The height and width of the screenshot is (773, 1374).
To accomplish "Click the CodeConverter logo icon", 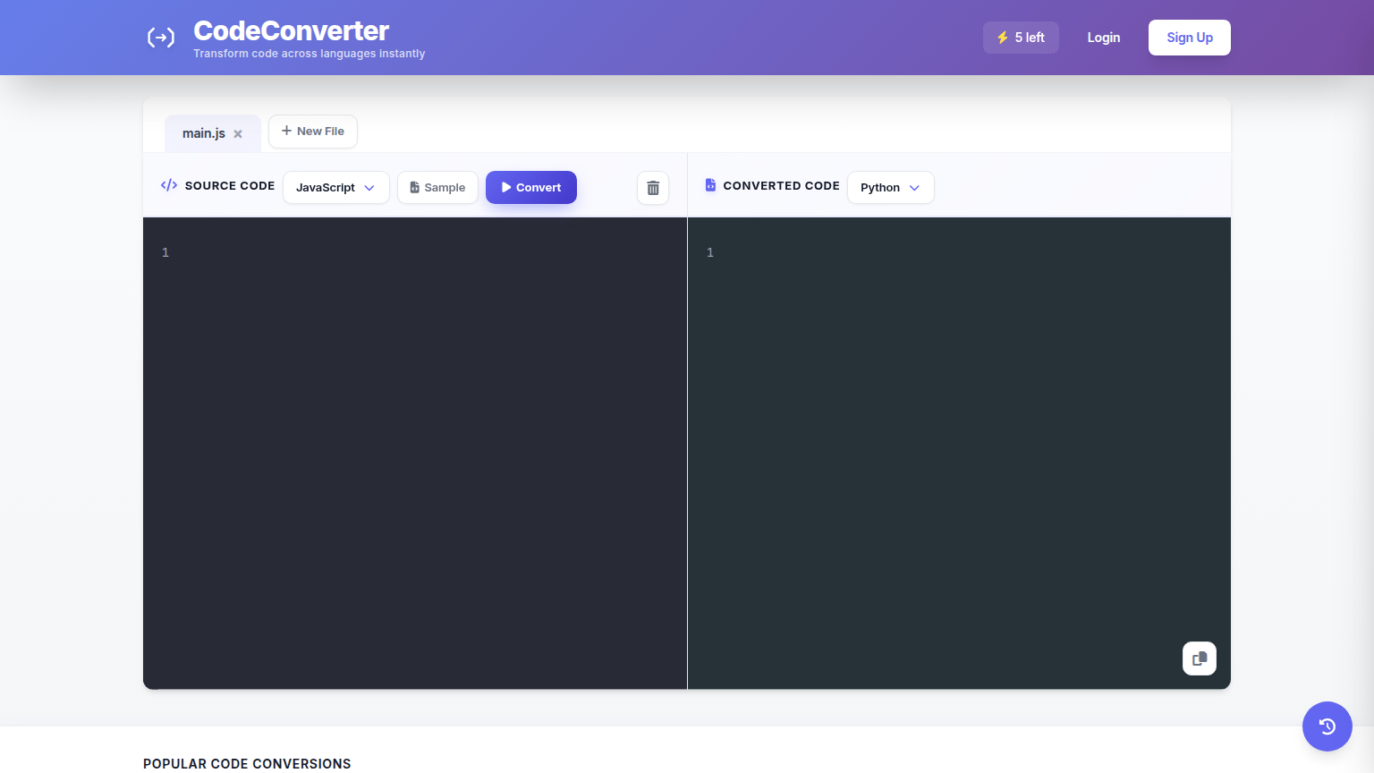I will click(161, 38).
